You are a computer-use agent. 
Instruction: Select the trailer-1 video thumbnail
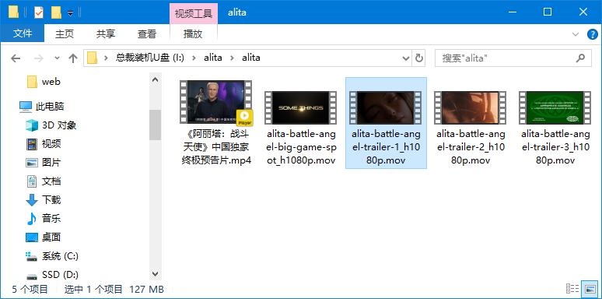click(386, 107)
